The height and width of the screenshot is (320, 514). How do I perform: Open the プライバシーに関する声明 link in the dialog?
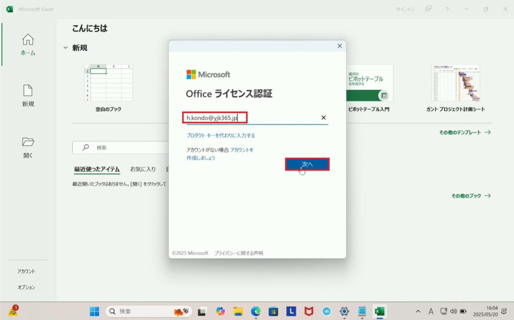click(x=238, y=253)
